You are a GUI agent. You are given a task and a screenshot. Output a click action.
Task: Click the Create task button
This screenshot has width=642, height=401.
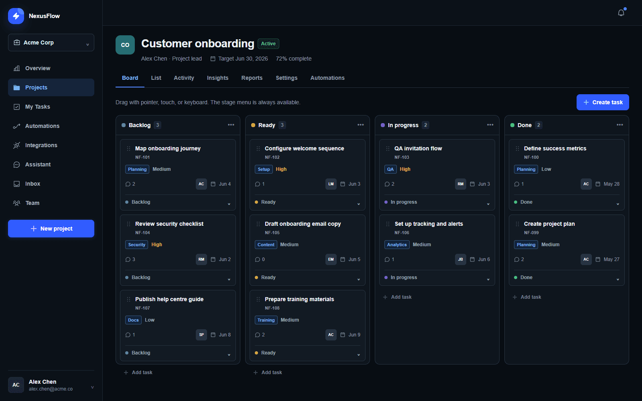click(603, 102)
